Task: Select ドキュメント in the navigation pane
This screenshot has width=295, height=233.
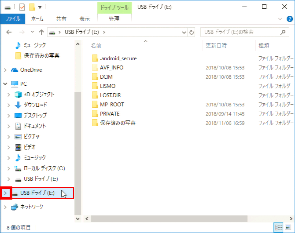Action: pos(30,126)
